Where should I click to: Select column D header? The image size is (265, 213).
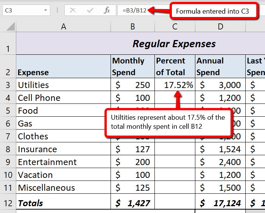[220, 26]
